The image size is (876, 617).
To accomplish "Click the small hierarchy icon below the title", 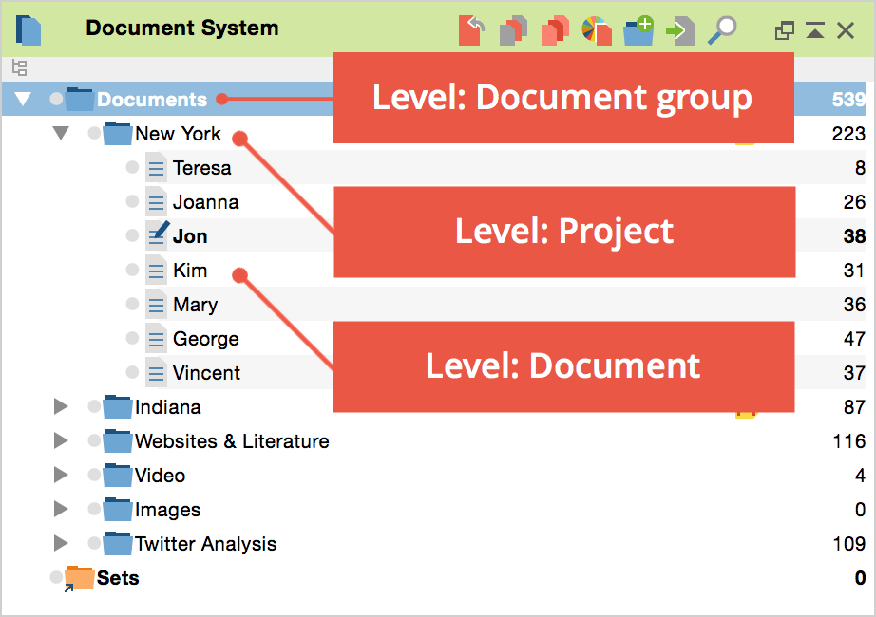I will pyautogui.click(x=19, y=68).
